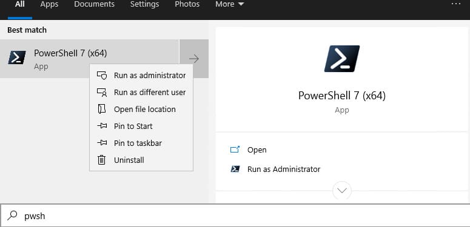Screen dimensions: 470x227
Task: Click the magnifier icon in the search box
Action: tap(12, 215)
